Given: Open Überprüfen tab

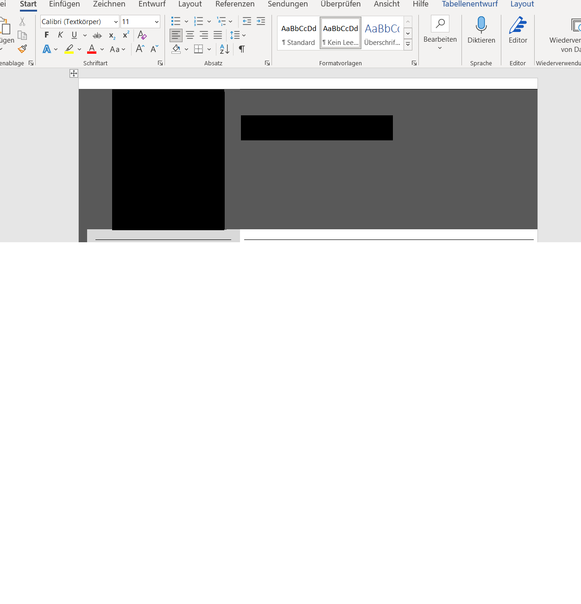Looking at the screenshot, I should coord(341,4).
